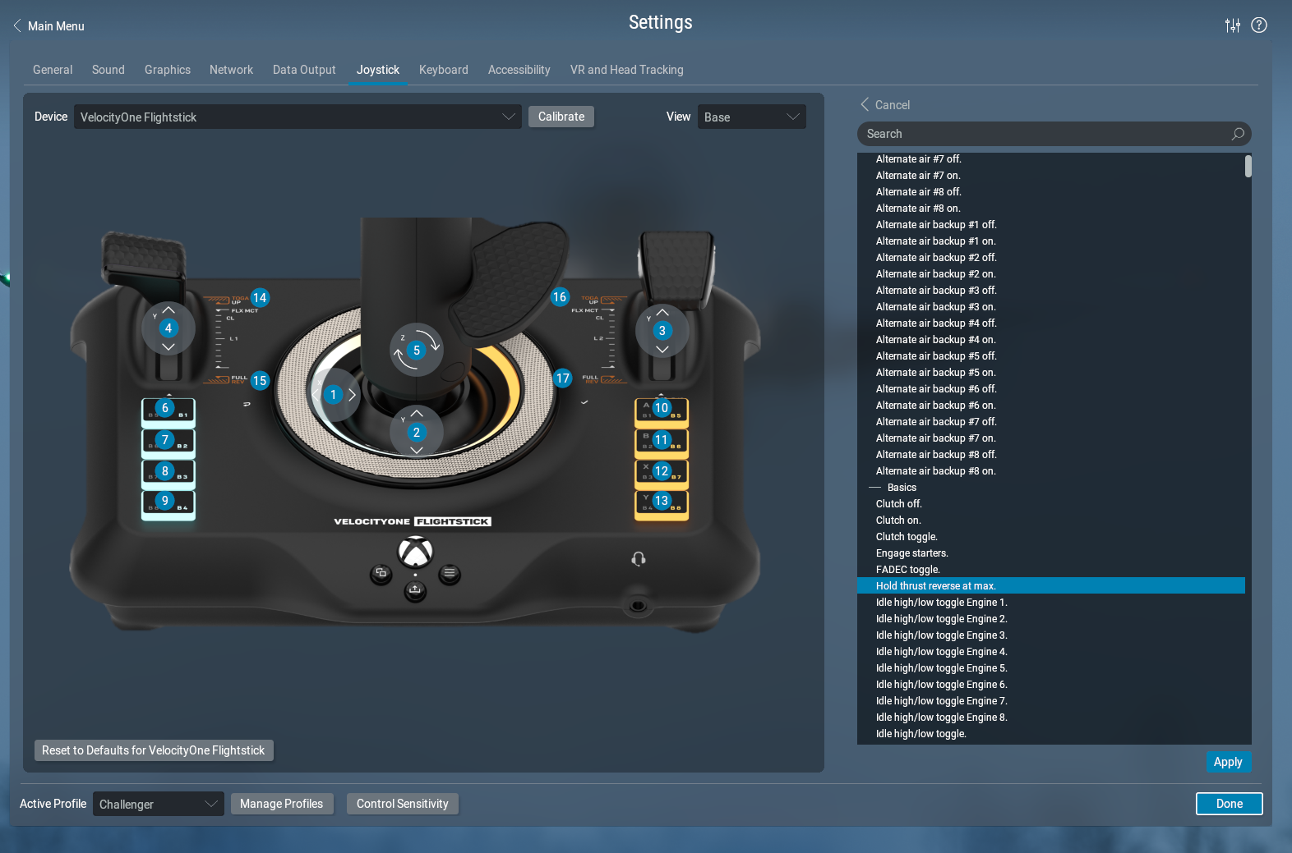Screen dimensions: 1292x853
Task: Open the Graphics tab
Action: pyautogui.click(x=167, y=70)
